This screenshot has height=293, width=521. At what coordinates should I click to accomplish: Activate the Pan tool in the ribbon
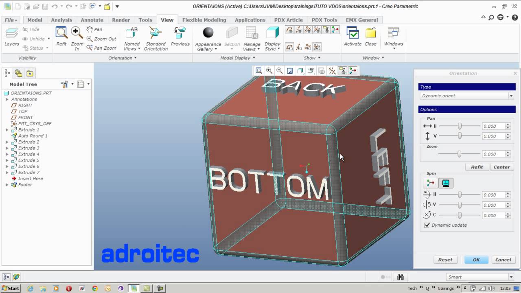tap(94, 29)
